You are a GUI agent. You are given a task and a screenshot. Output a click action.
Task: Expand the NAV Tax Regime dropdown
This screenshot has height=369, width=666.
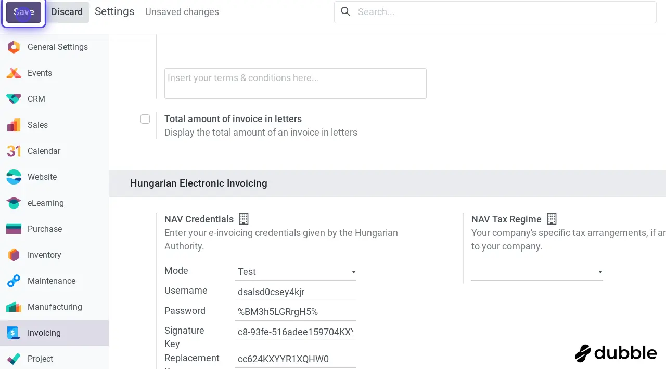(536, 272)
